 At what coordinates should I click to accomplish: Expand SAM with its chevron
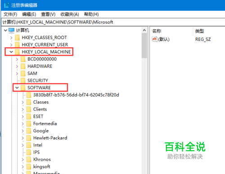tap(17, 73)
